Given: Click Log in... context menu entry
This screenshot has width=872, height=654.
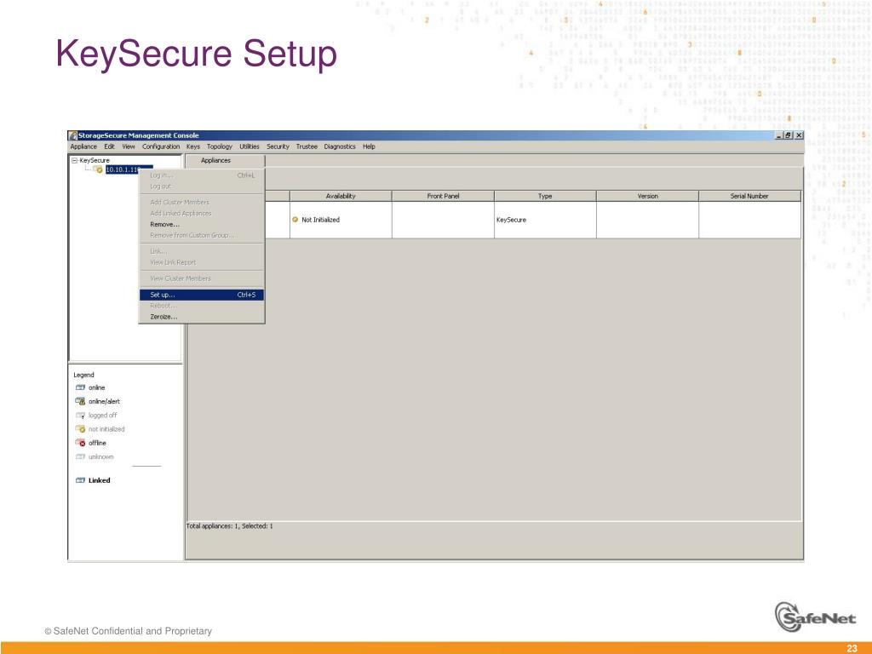Looking at the screenshot, I should point(201,175).
